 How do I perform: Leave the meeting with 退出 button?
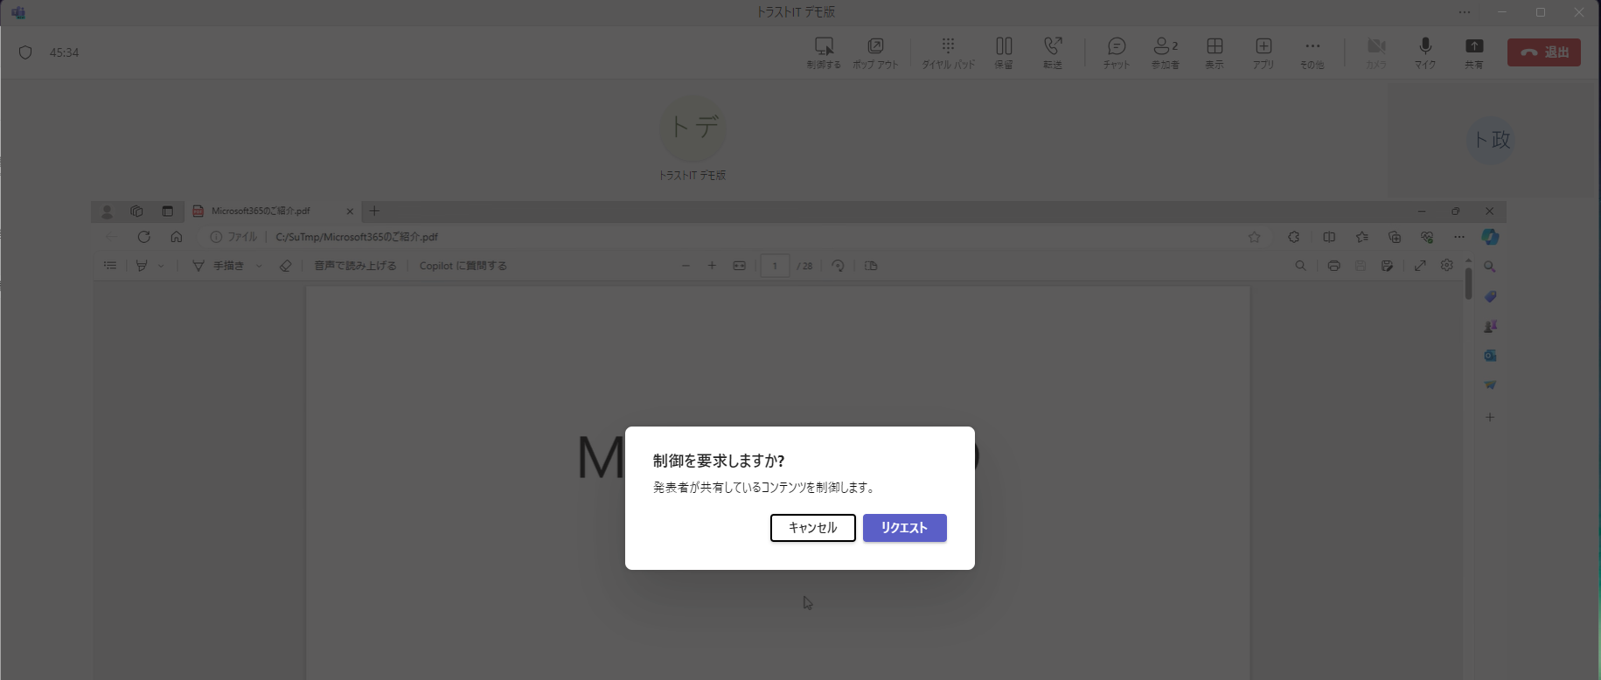pos(1543,52)
